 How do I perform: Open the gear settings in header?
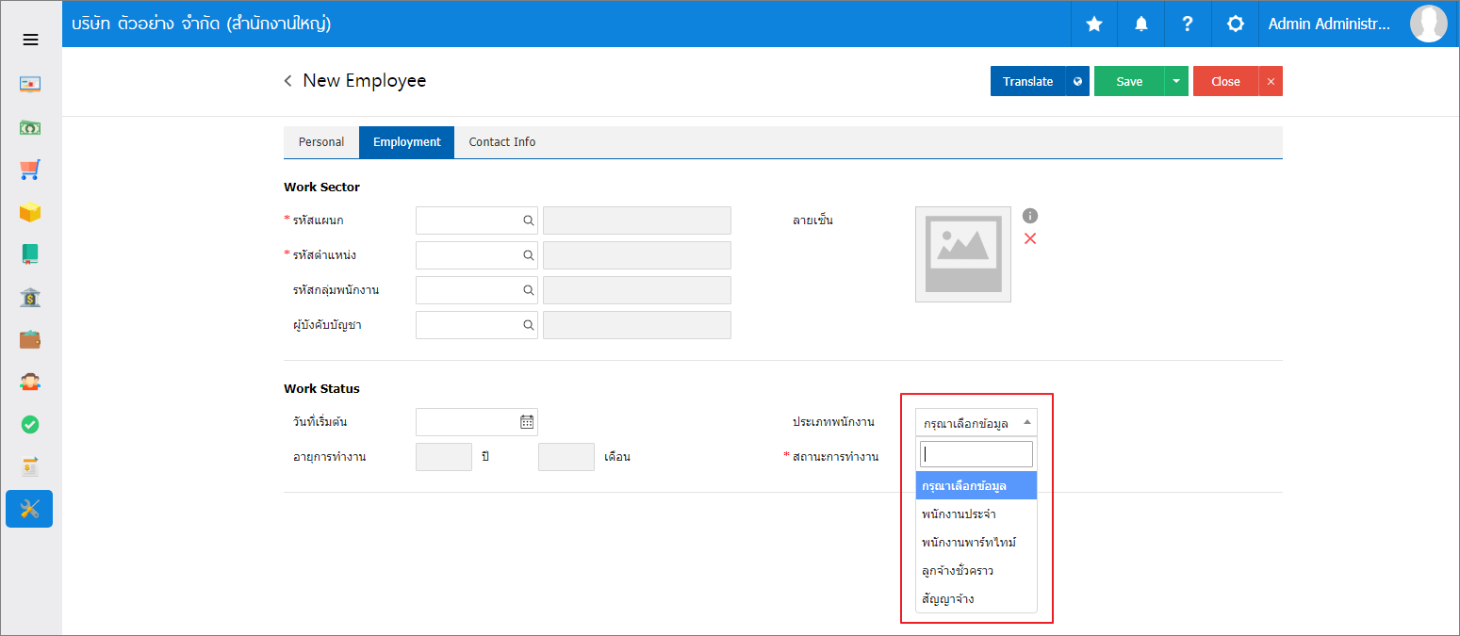tap(1236, 24)
